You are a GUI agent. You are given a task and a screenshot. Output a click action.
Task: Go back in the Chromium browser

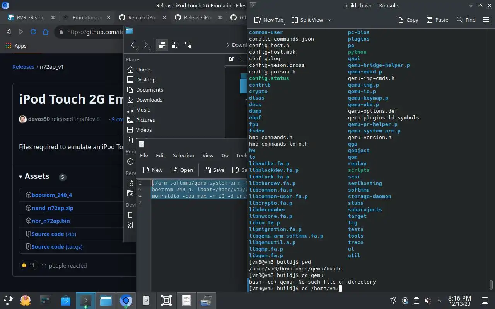tap(9, 32)
